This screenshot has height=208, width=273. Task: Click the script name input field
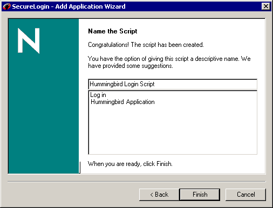[x=173, y=84]
